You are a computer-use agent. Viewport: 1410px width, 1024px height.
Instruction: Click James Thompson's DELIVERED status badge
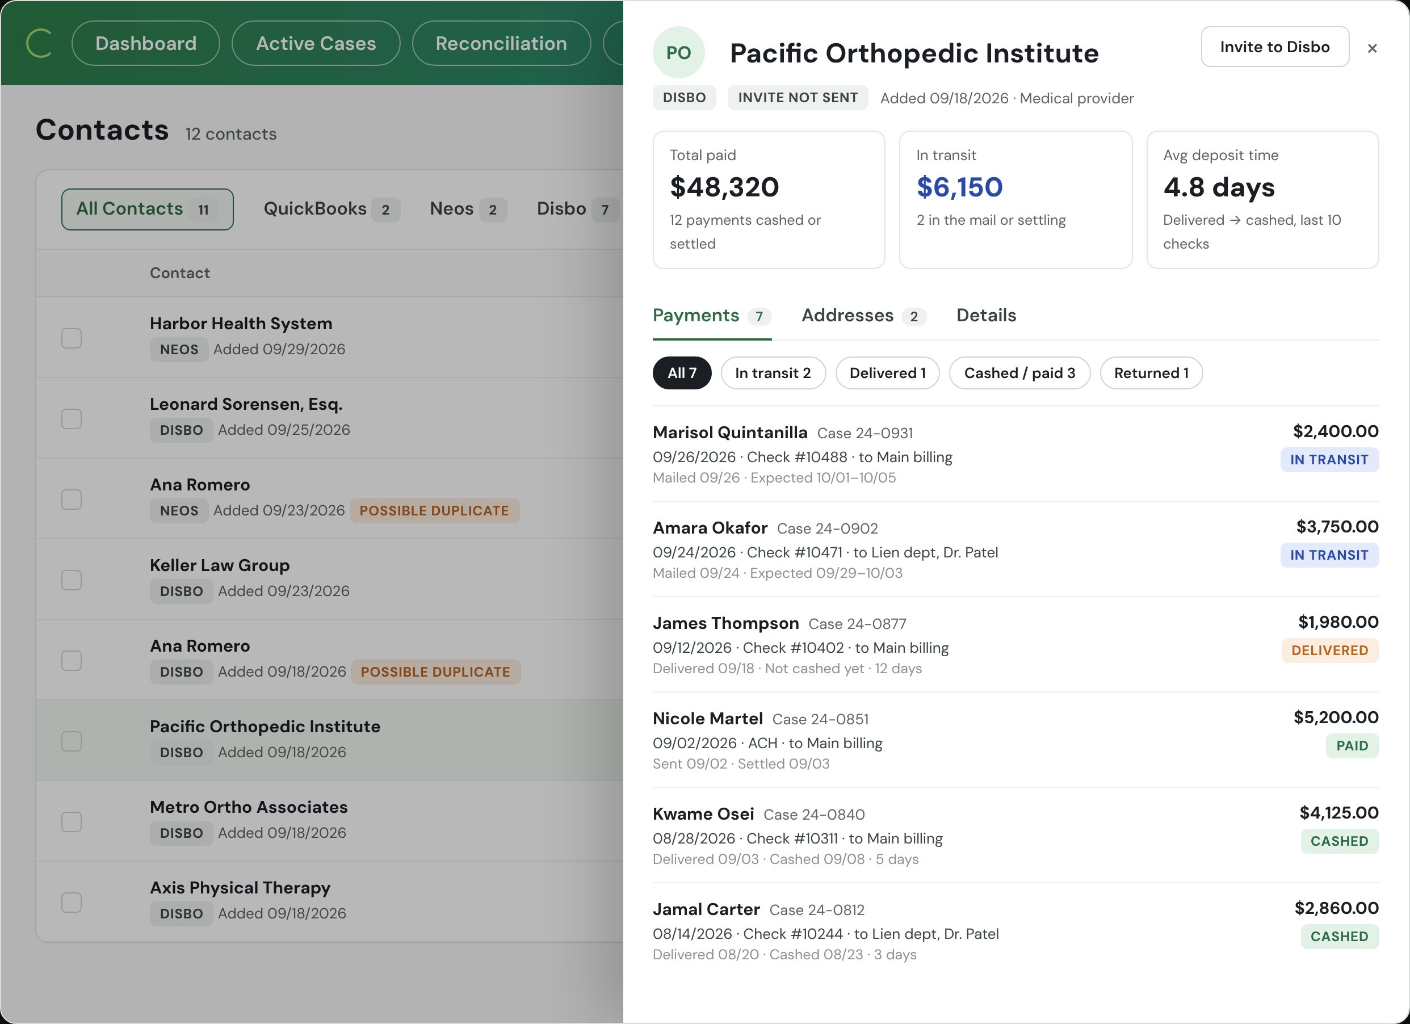click(x=1330, y=651)
